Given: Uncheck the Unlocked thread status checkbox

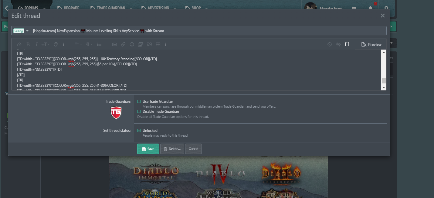Looking at the screenshot, I should pyautogui.click(x=139, y=131).
